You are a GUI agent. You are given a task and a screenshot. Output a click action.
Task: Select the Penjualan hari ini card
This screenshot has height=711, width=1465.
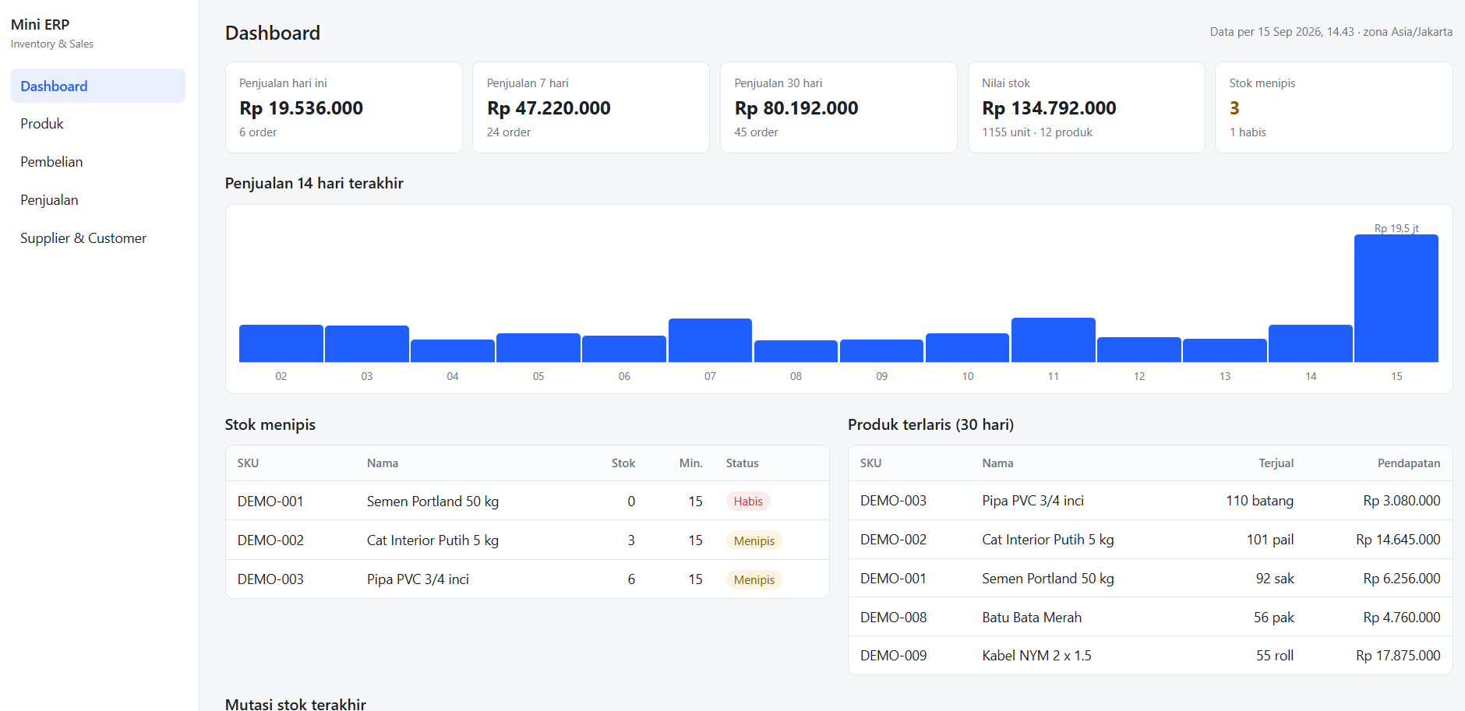point(344,107)
